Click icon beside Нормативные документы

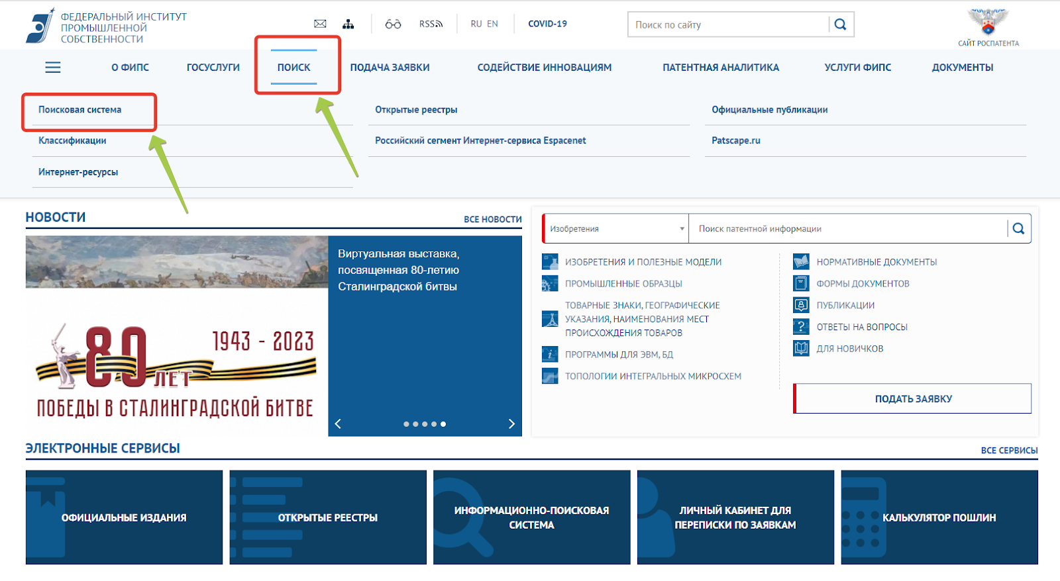click(x=801, y=262)
